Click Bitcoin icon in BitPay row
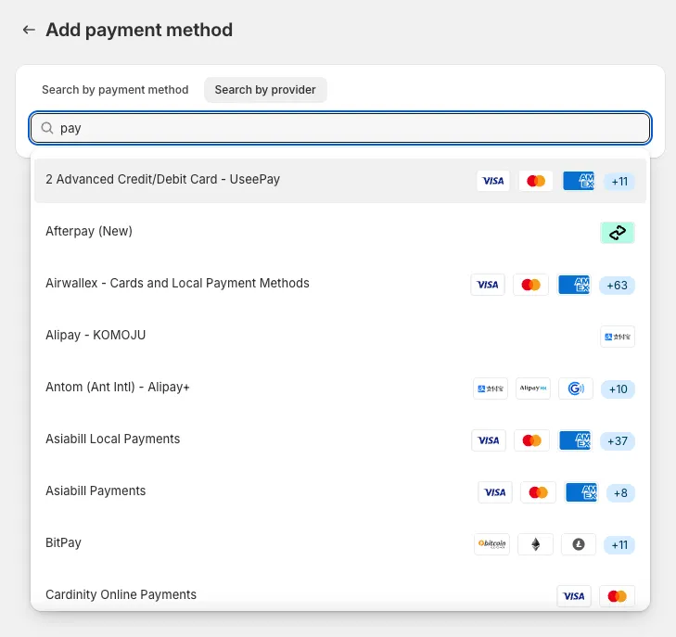 point(491,544)
